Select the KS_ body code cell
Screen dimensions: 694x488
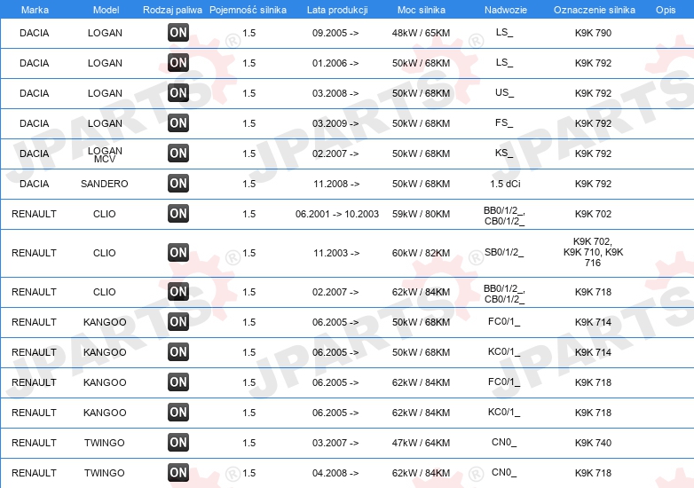[x=504, y=153]
